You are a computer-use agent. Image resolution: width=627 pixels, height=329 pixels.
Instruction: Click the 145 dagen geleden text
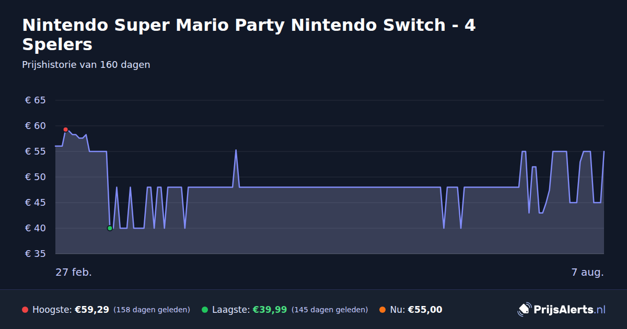[330, 310]
